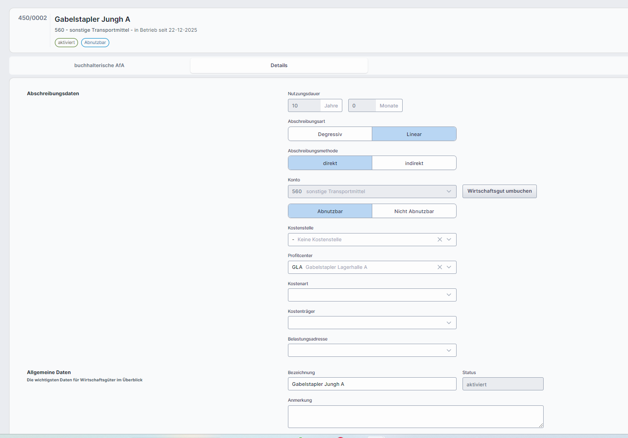Image resolution: width=628 pixels, height=438 pixels.
Task: Click into the Anmerkung text area
Action: pyautogui.click(x=415, y=416)
